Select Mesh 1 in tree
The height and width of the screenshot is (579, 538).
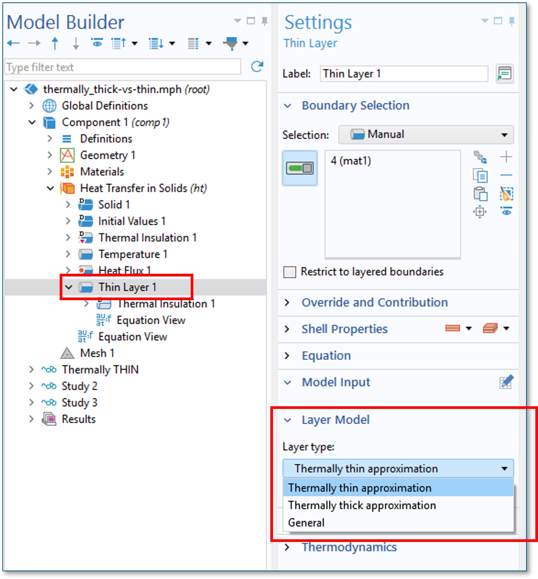pyautogui.click(x=97, y=353)
